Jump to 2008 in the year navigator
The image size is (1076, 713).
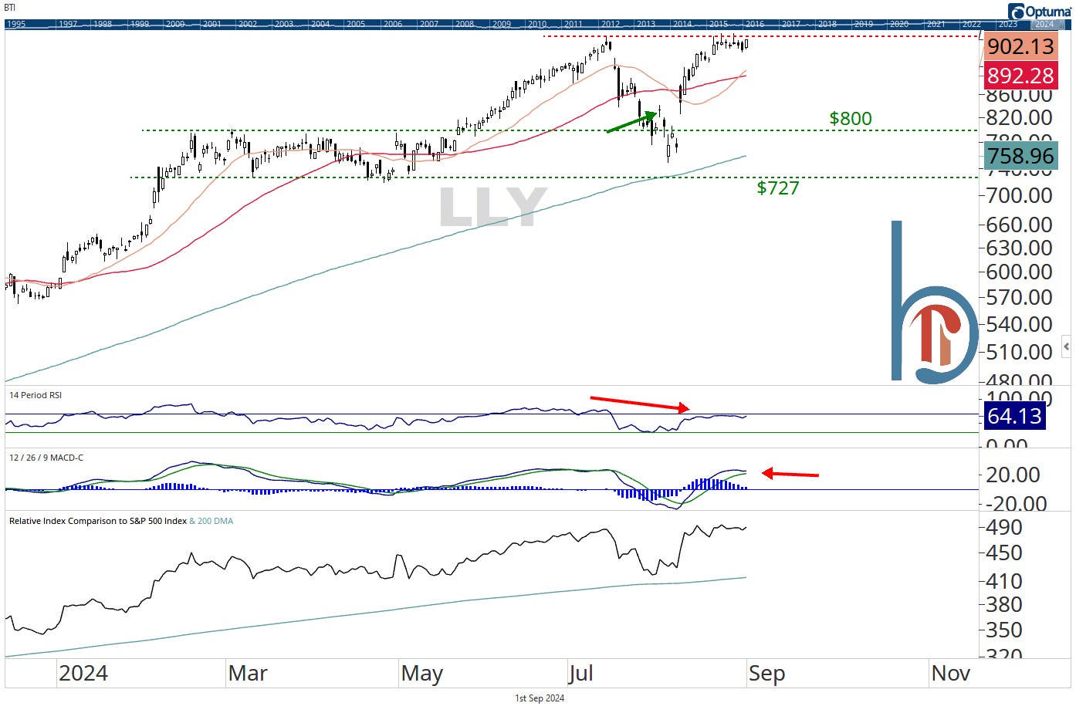[465, 24]
